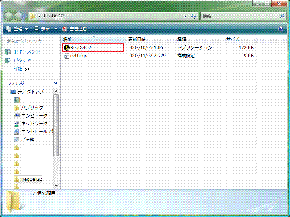290x217 pixels.
Task: Click RegDelG2 in the address bar path
Action: (54, 16)
